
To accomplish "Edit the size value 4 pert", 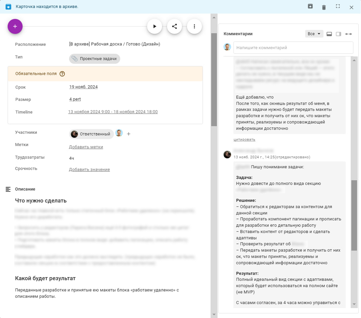I will [75, 99].
